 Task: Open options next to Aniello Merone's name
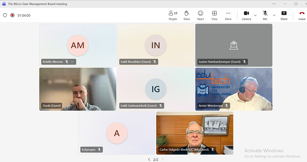point(72,62)
